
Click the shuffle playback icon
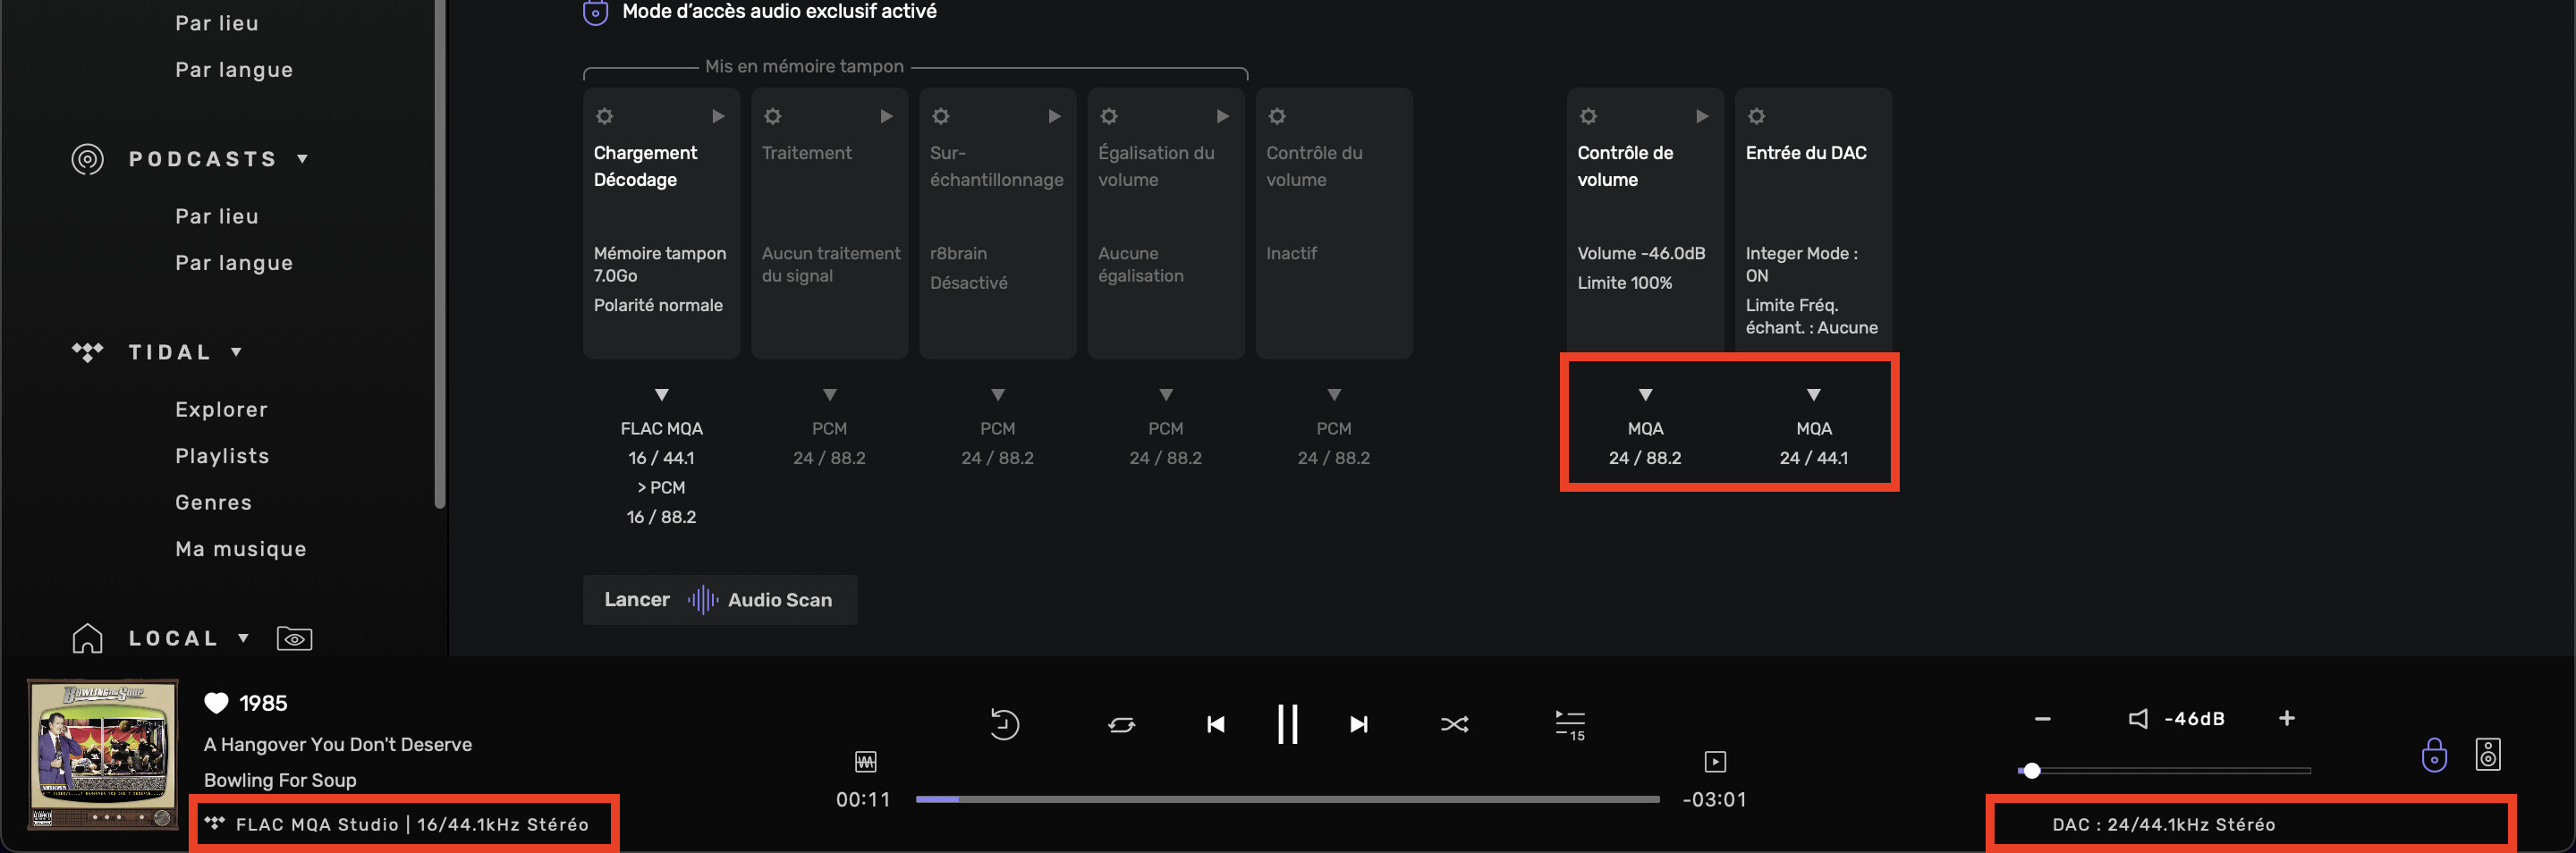coord(1454,724)
